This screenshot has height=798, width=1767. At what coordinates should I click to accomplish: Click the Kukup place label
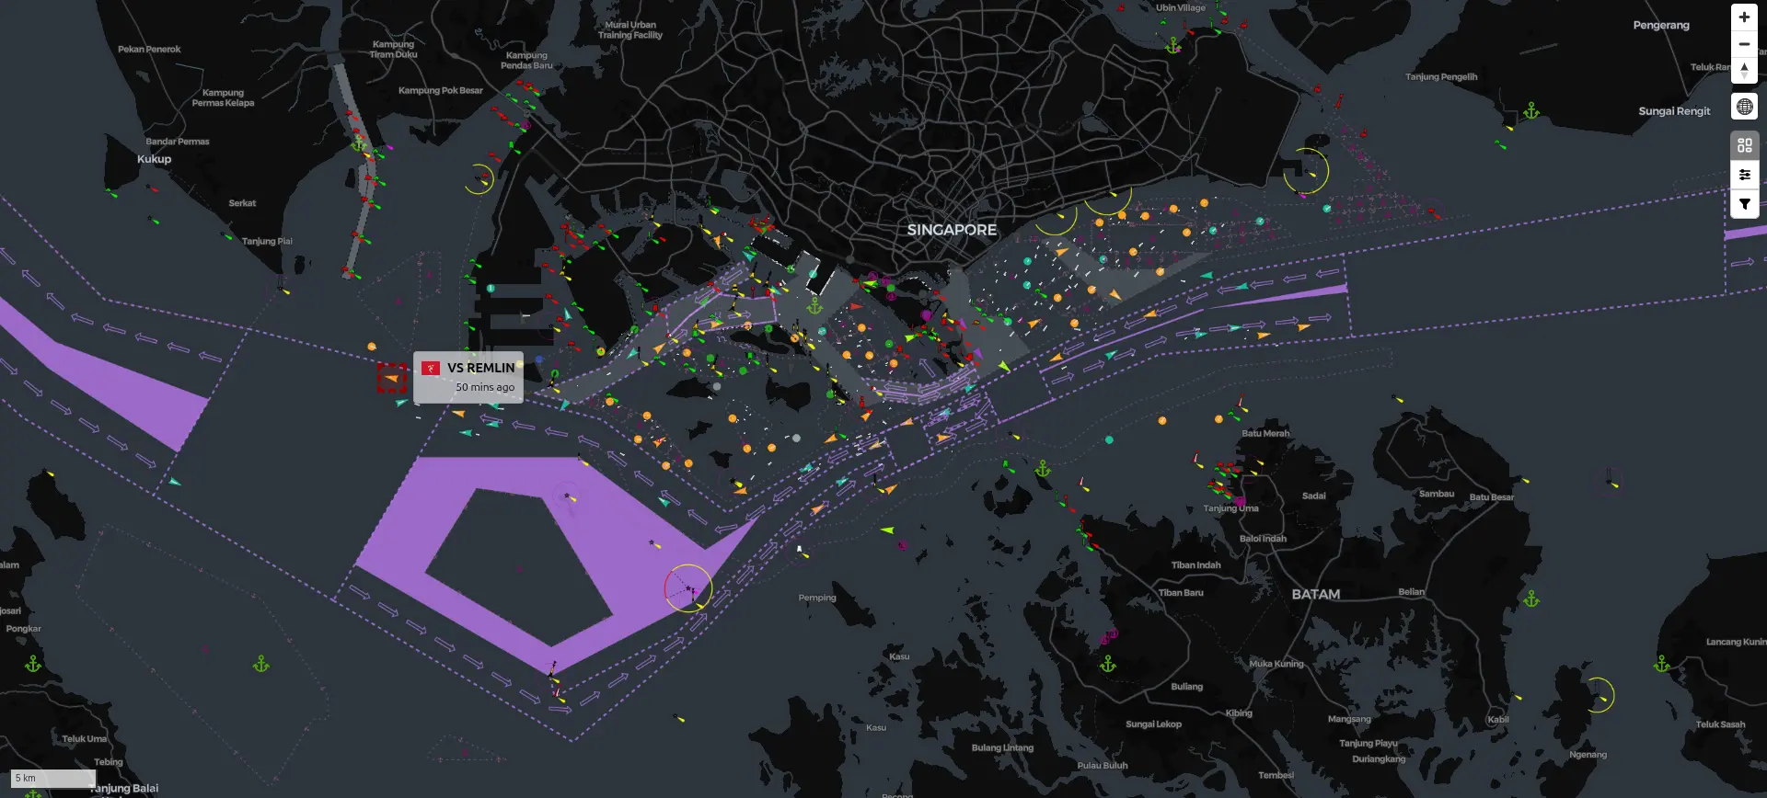click(x=154, y=159)
